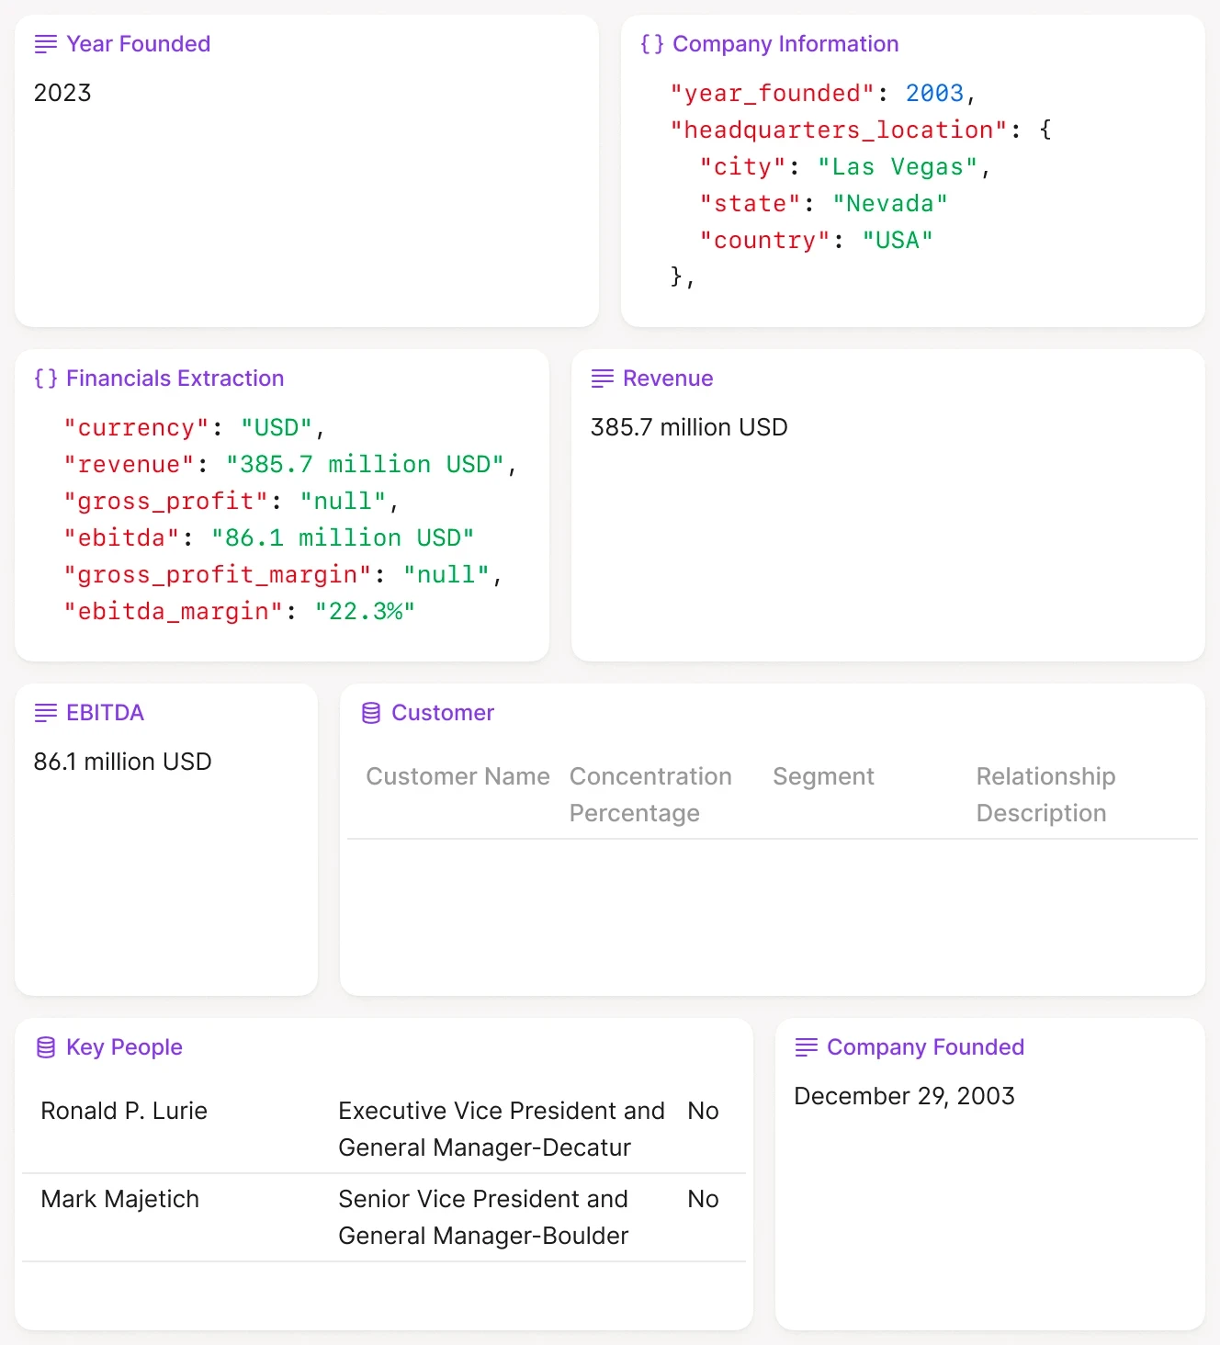Open the Key People card title
Viewport: 1220px width, 1345px height.
point(124,1047)
